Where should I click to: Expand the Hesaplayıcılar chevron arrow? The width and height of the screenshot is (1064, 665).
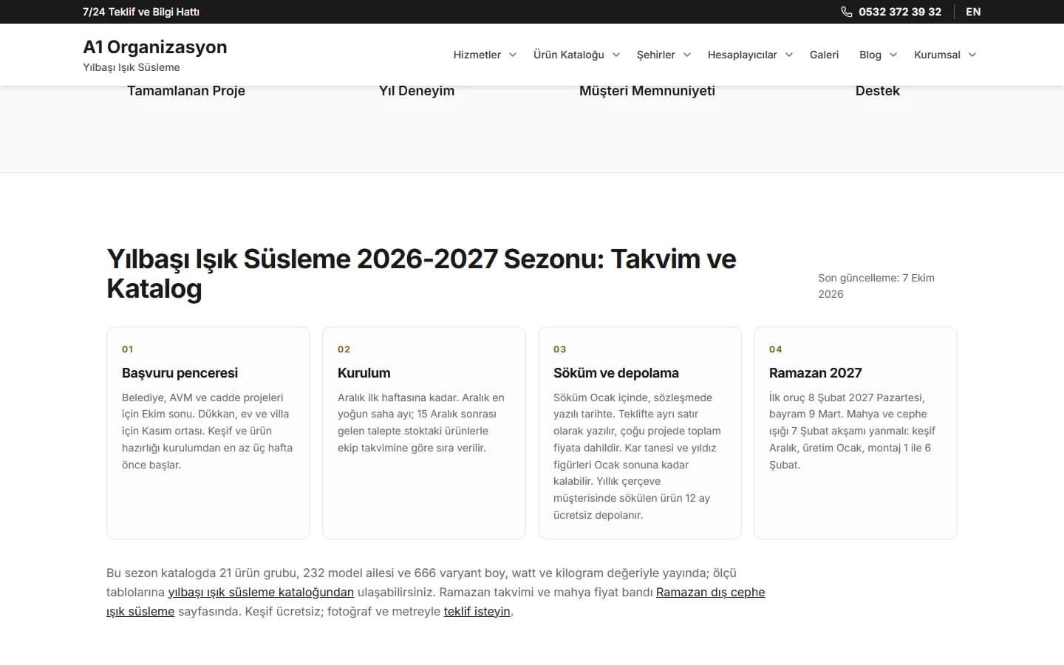click(x=789, y=55)
